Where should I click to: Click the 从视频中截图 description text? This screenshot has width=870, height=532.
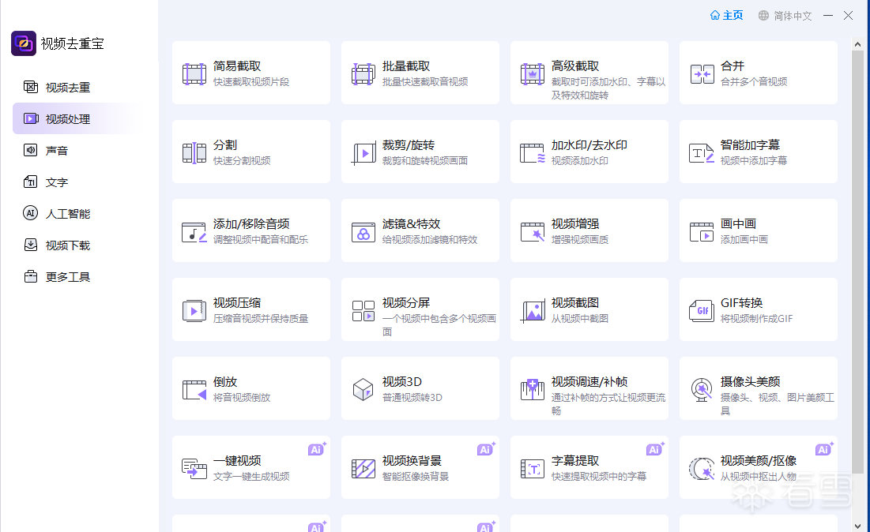(580, 319)
